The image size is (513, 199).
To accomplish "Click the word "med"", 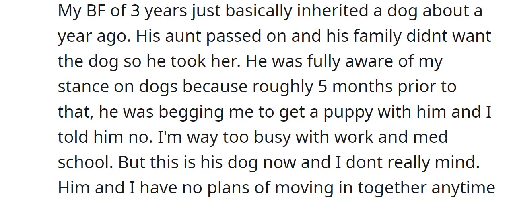I will (x=431, y=137).
